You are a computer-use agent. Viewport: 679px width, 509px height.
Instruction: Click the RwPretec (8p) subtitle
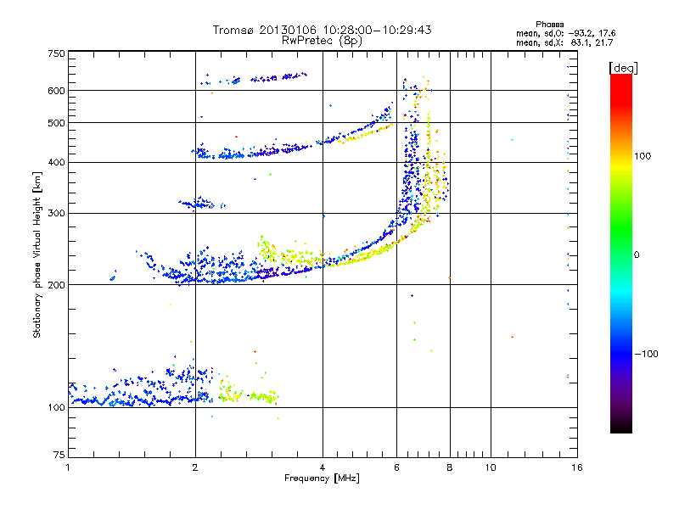tap(322, 41)
